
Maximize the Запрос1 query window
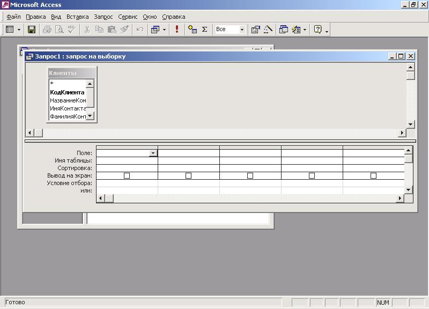(x=401, y=56)
